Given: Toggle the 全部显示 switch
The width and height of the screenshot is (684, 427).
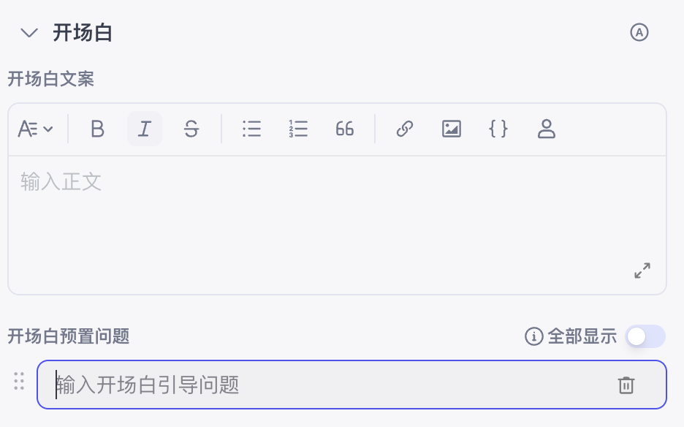Looking at the screenshot, I should pyautogui.click(x=645, y=336).
